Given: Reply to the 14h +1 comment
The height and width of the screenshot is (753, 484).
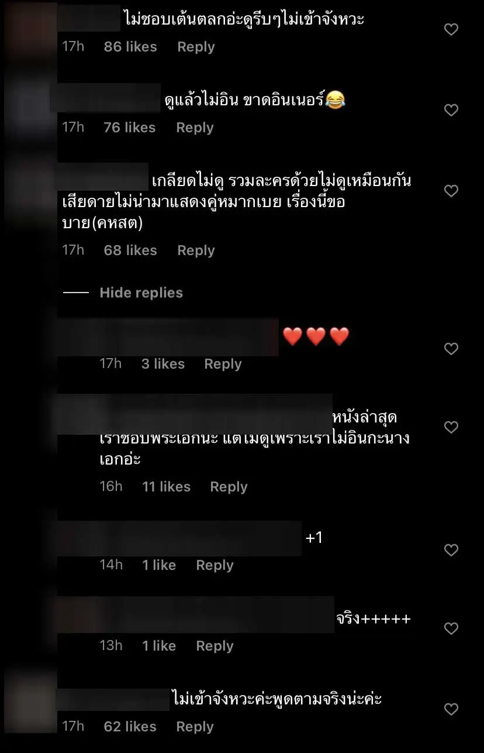Looking at the screenshot, I should [215, 565].
